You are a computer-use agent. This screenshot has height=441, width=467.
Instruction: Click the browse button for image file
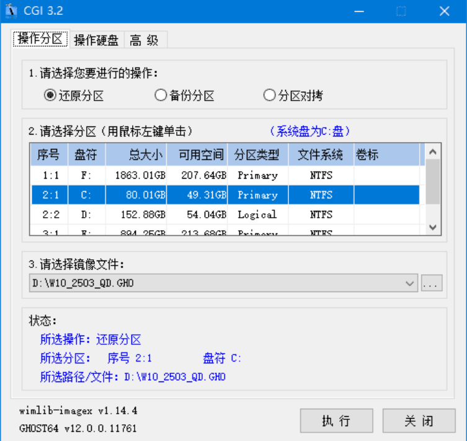click(x=432, y=283)
